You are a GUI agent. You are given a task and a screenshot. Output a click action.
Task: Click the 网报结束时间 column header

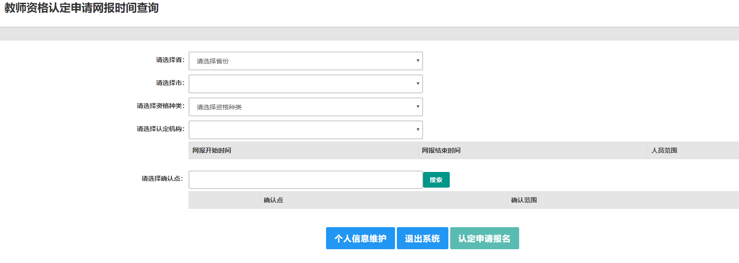pos(441,150)
